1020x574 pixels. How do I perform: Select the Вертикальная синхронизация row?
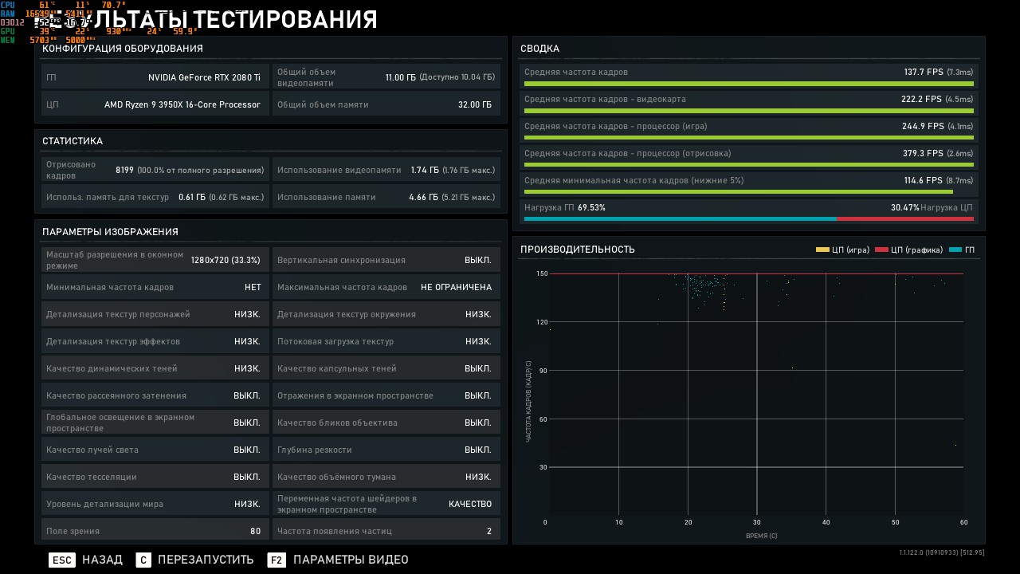[386, 260]
